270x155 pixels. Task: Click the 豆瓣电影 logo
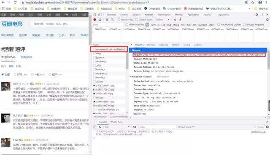click(12, 24)
